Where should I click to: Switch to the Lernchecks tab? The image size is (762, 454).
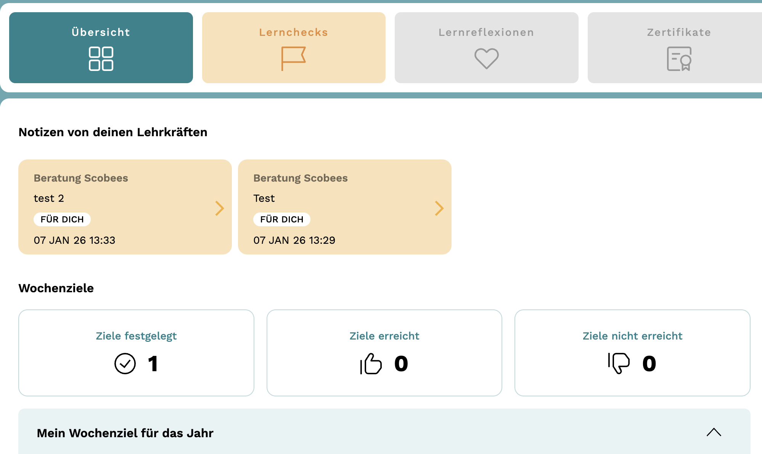tap(294, 48)
